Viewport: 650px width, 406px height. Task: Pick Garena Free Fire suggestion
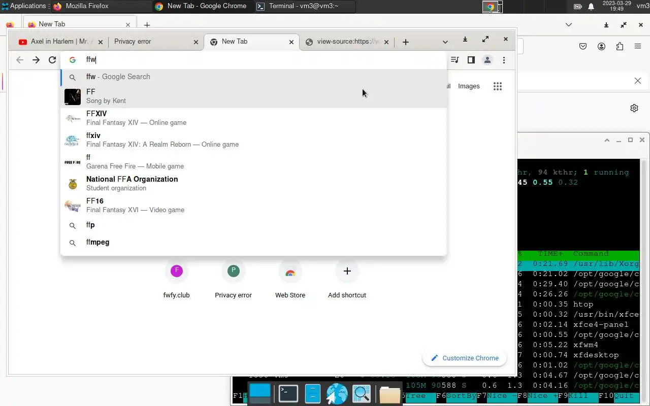pyautogui.click(x=254, y=162)
